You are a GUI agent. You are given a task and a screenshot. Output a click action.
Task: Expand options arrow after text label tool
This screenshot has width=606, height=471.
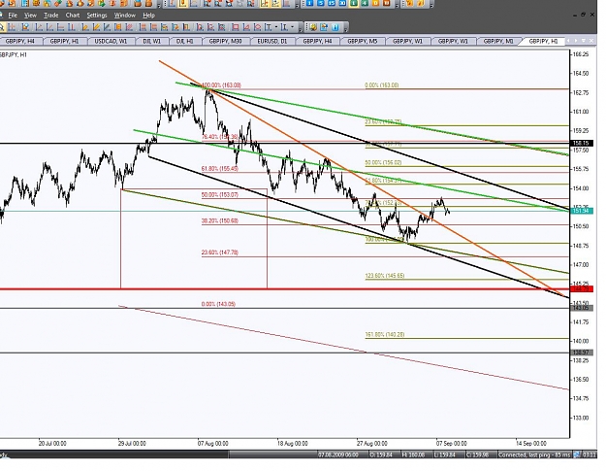tap(276, 27)
